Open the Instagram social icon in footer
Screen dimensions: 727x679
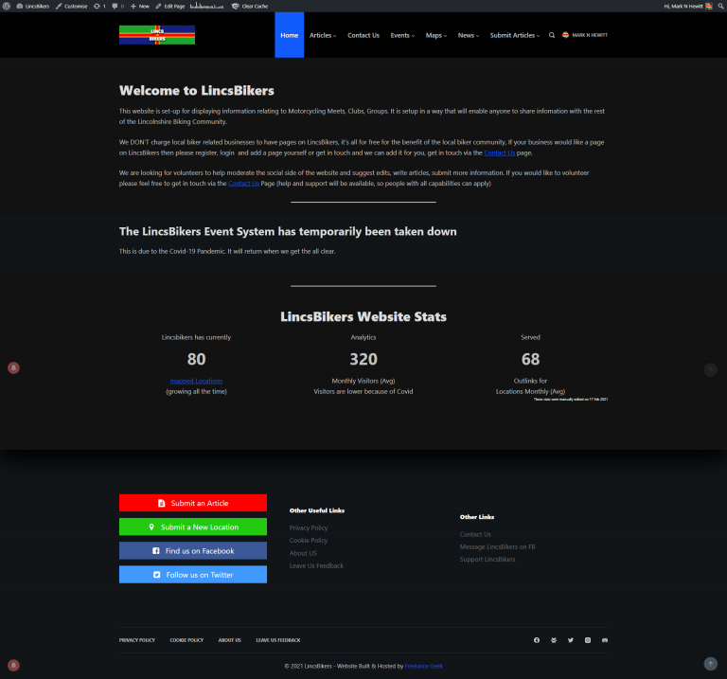point(588,640)
